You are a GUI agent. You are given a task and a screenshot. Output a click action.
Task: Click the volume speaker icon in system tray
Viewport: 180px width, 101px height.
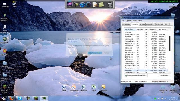pyautogui.click(x=159, y=98)
